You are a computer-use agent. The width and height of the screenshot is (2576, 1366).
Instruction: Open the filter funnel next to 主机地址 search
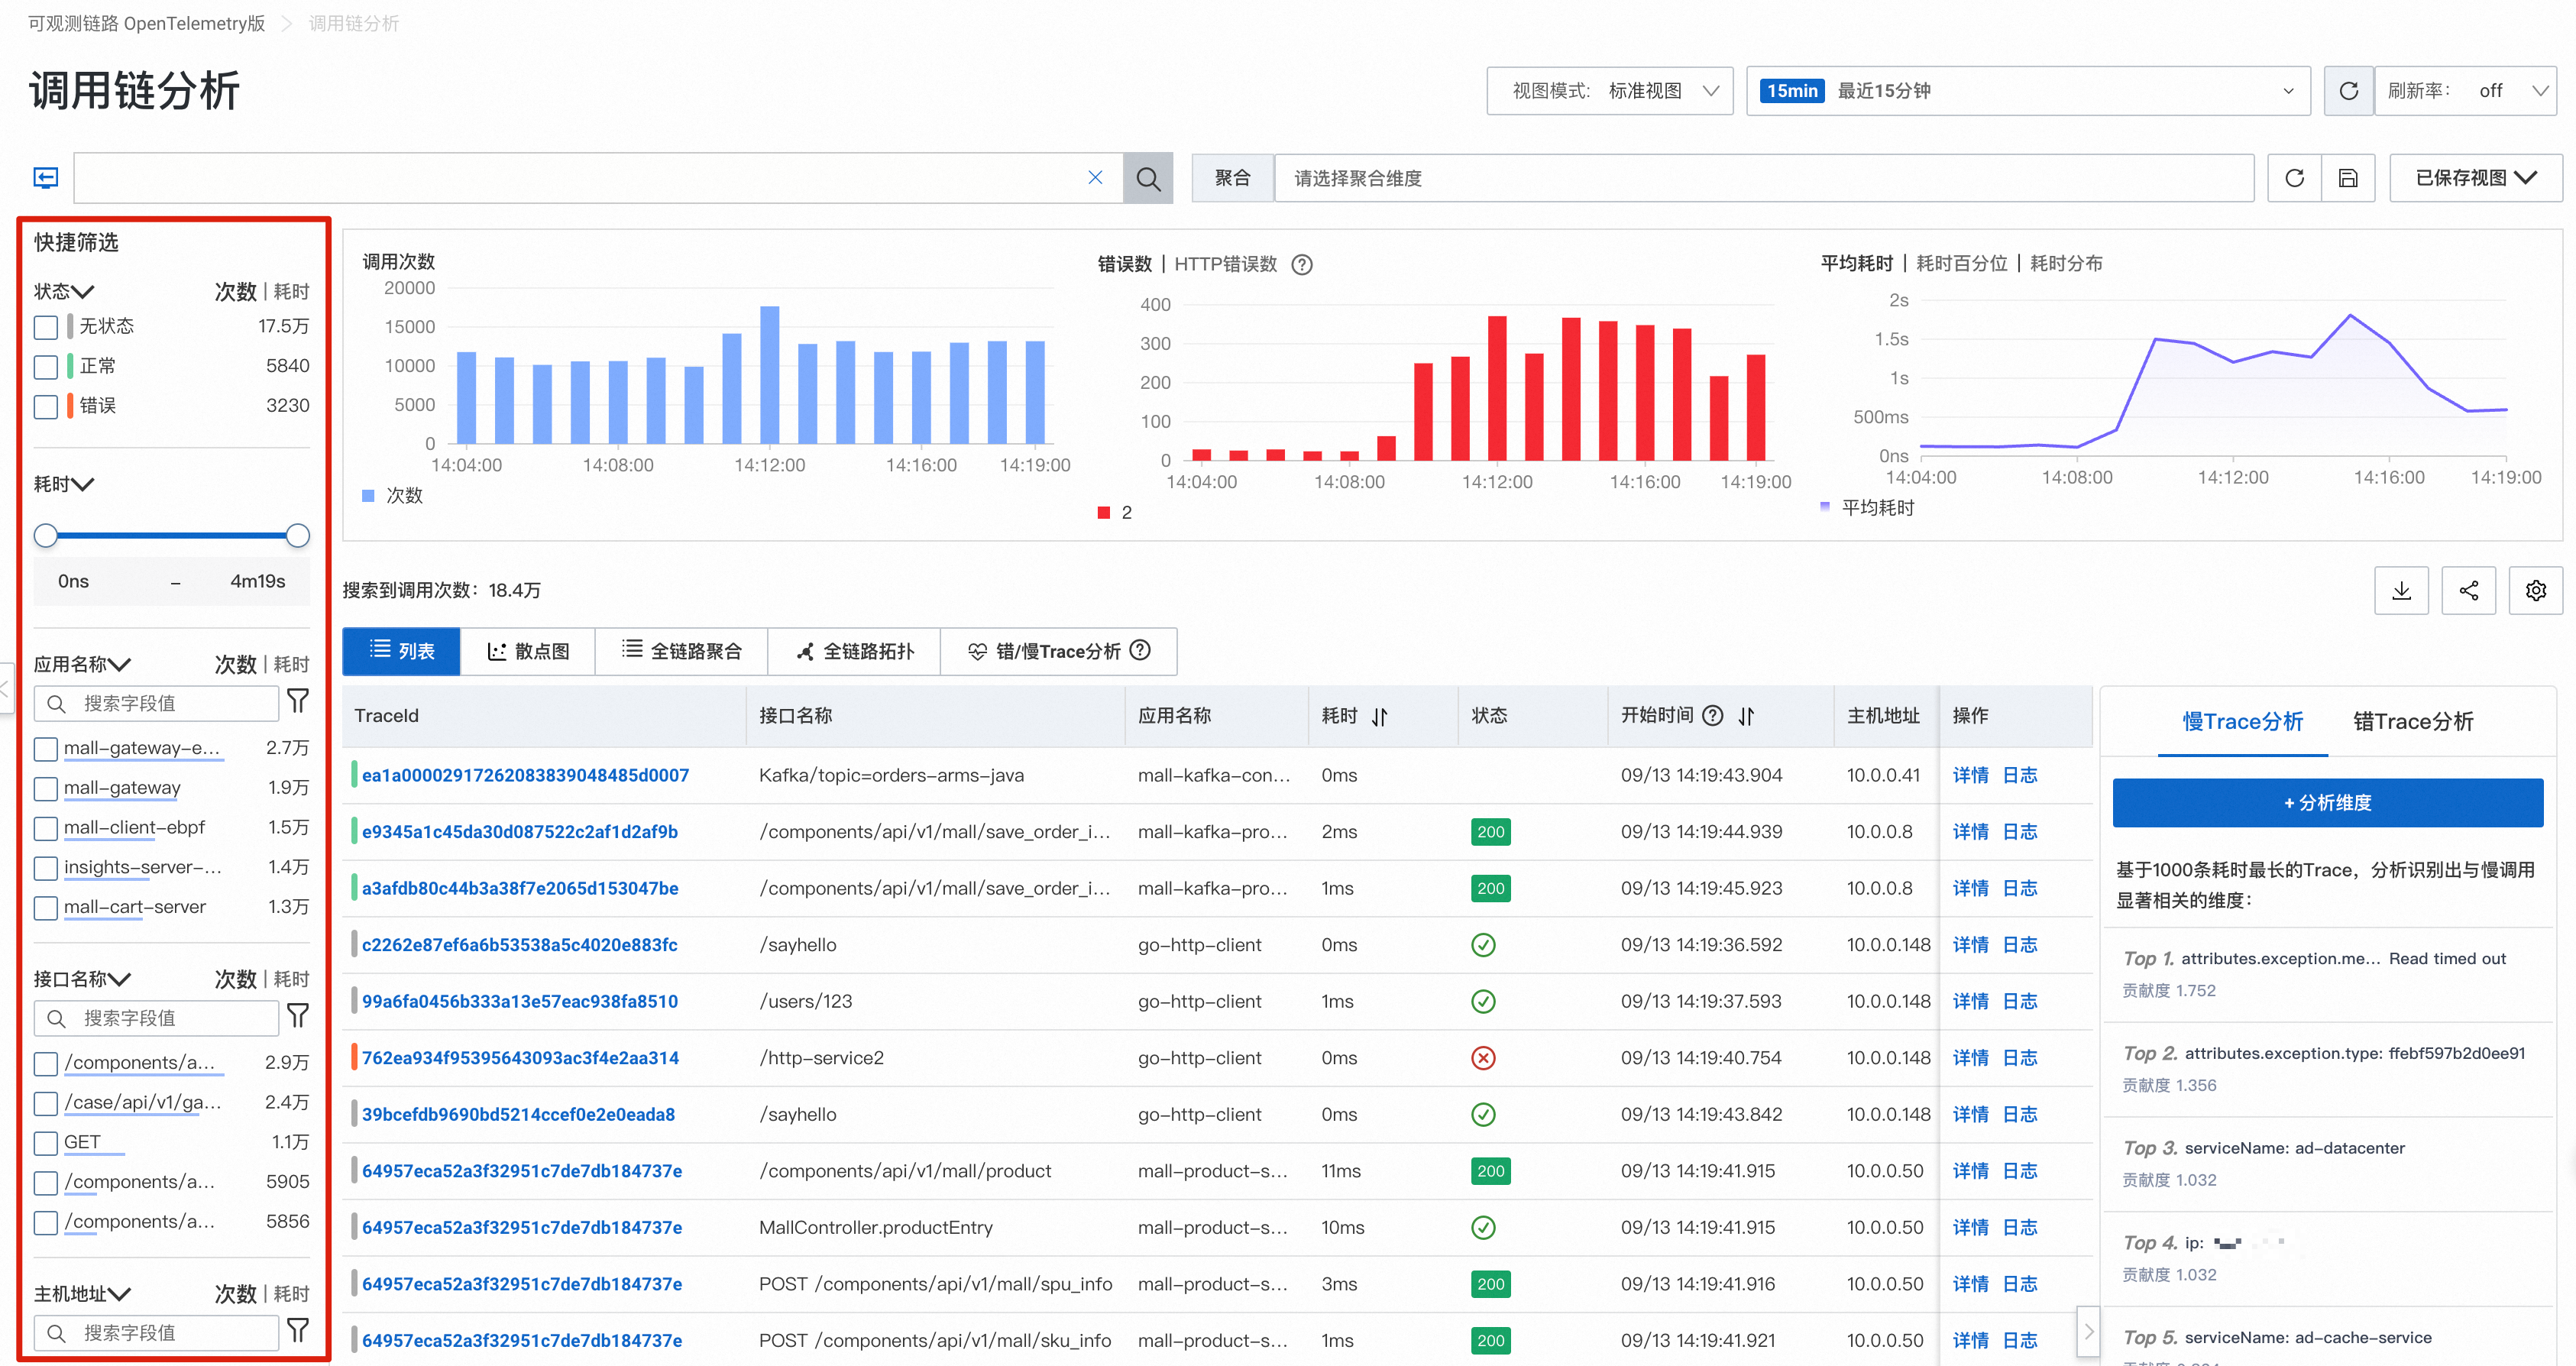pyautogui.click(x=297, y=1330)
